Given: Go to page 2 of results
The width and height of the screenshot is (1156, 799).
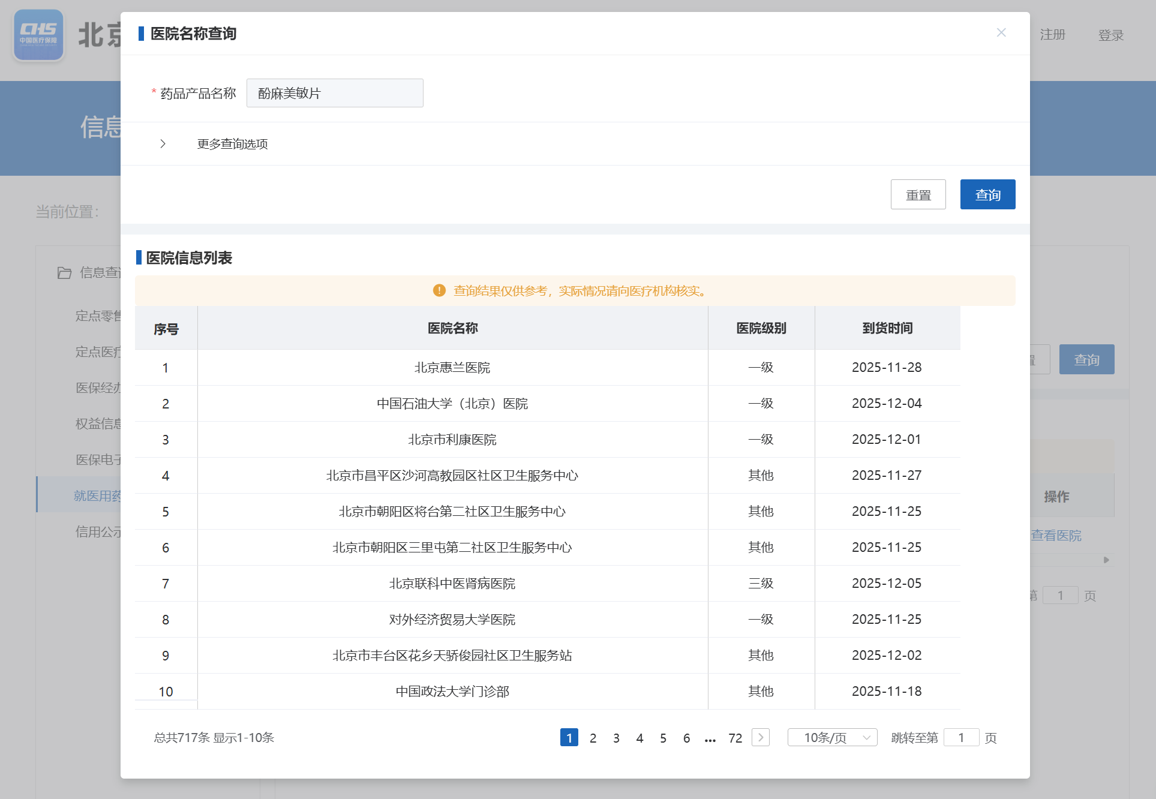Looking at the screenshot, I should [593, 738].
